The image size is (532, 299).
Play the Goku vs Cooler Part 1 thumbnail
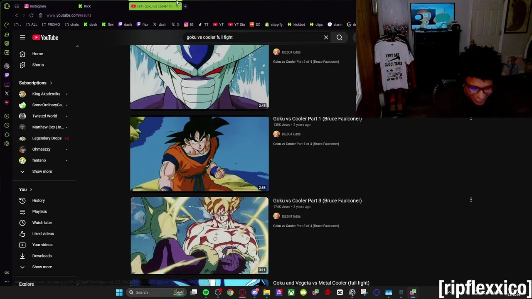point(199,154)
